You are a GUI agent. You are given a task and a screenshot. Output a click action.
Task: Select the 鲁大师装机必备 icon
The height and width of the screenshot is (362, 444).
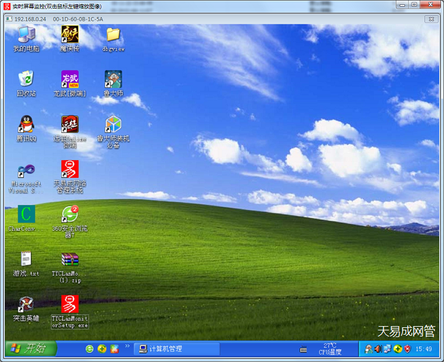(113, 125)
